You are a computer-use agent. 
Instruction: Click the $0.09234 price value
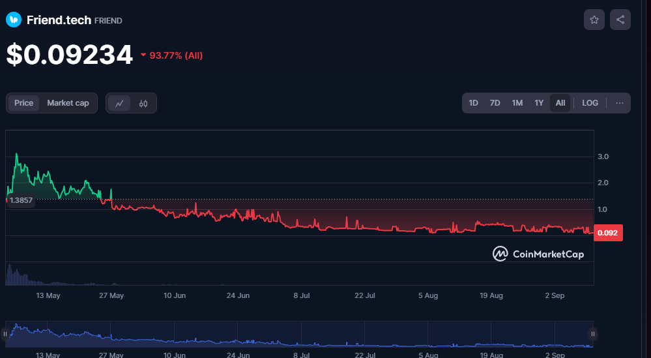point(69,55)
